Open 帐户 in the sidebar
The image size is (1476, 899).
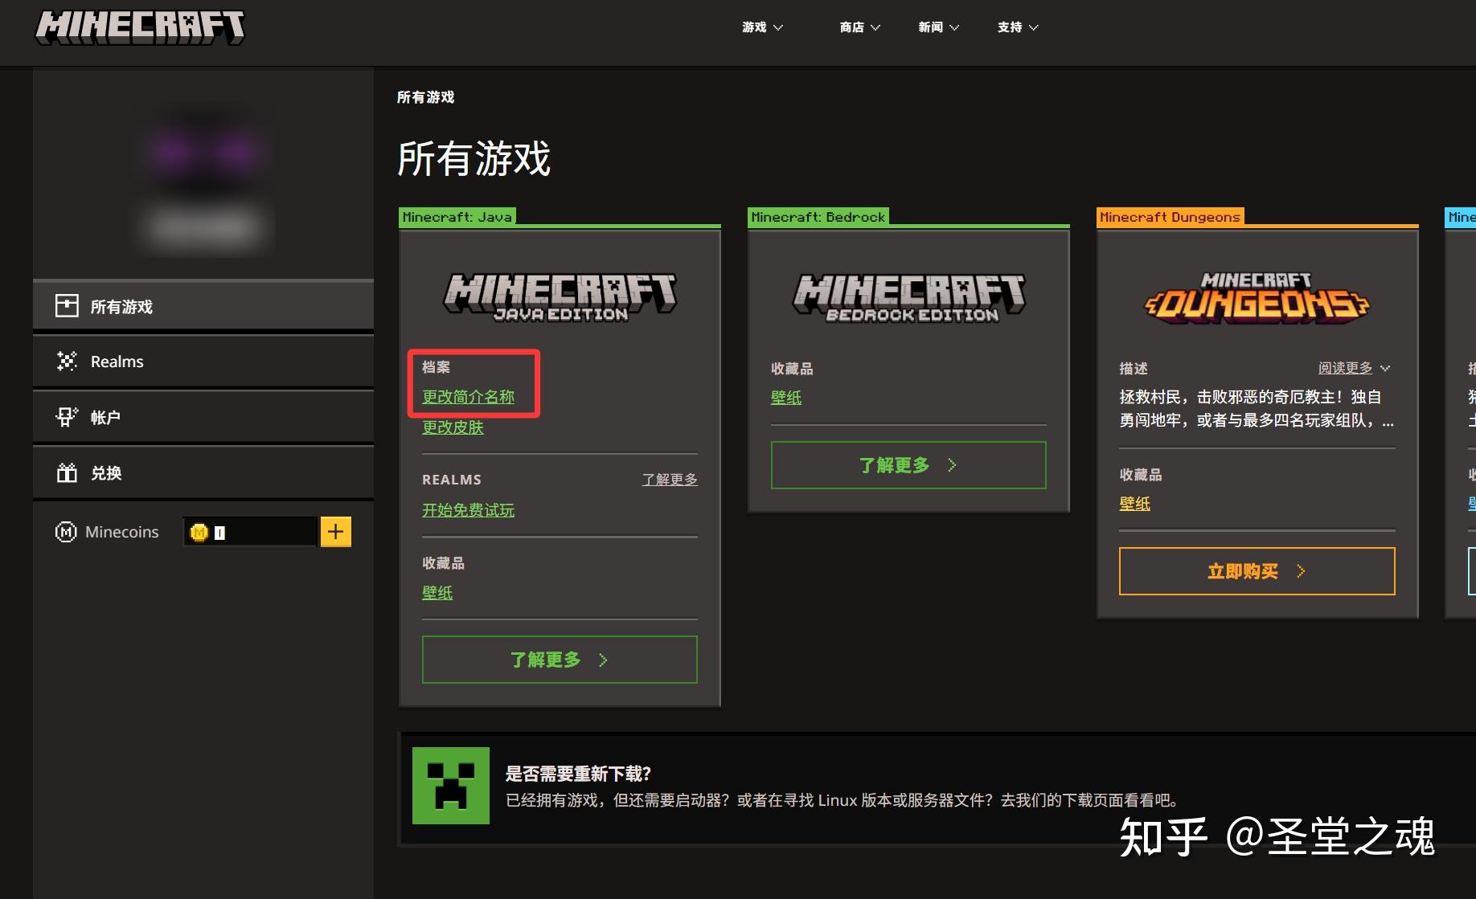(203, 417)
